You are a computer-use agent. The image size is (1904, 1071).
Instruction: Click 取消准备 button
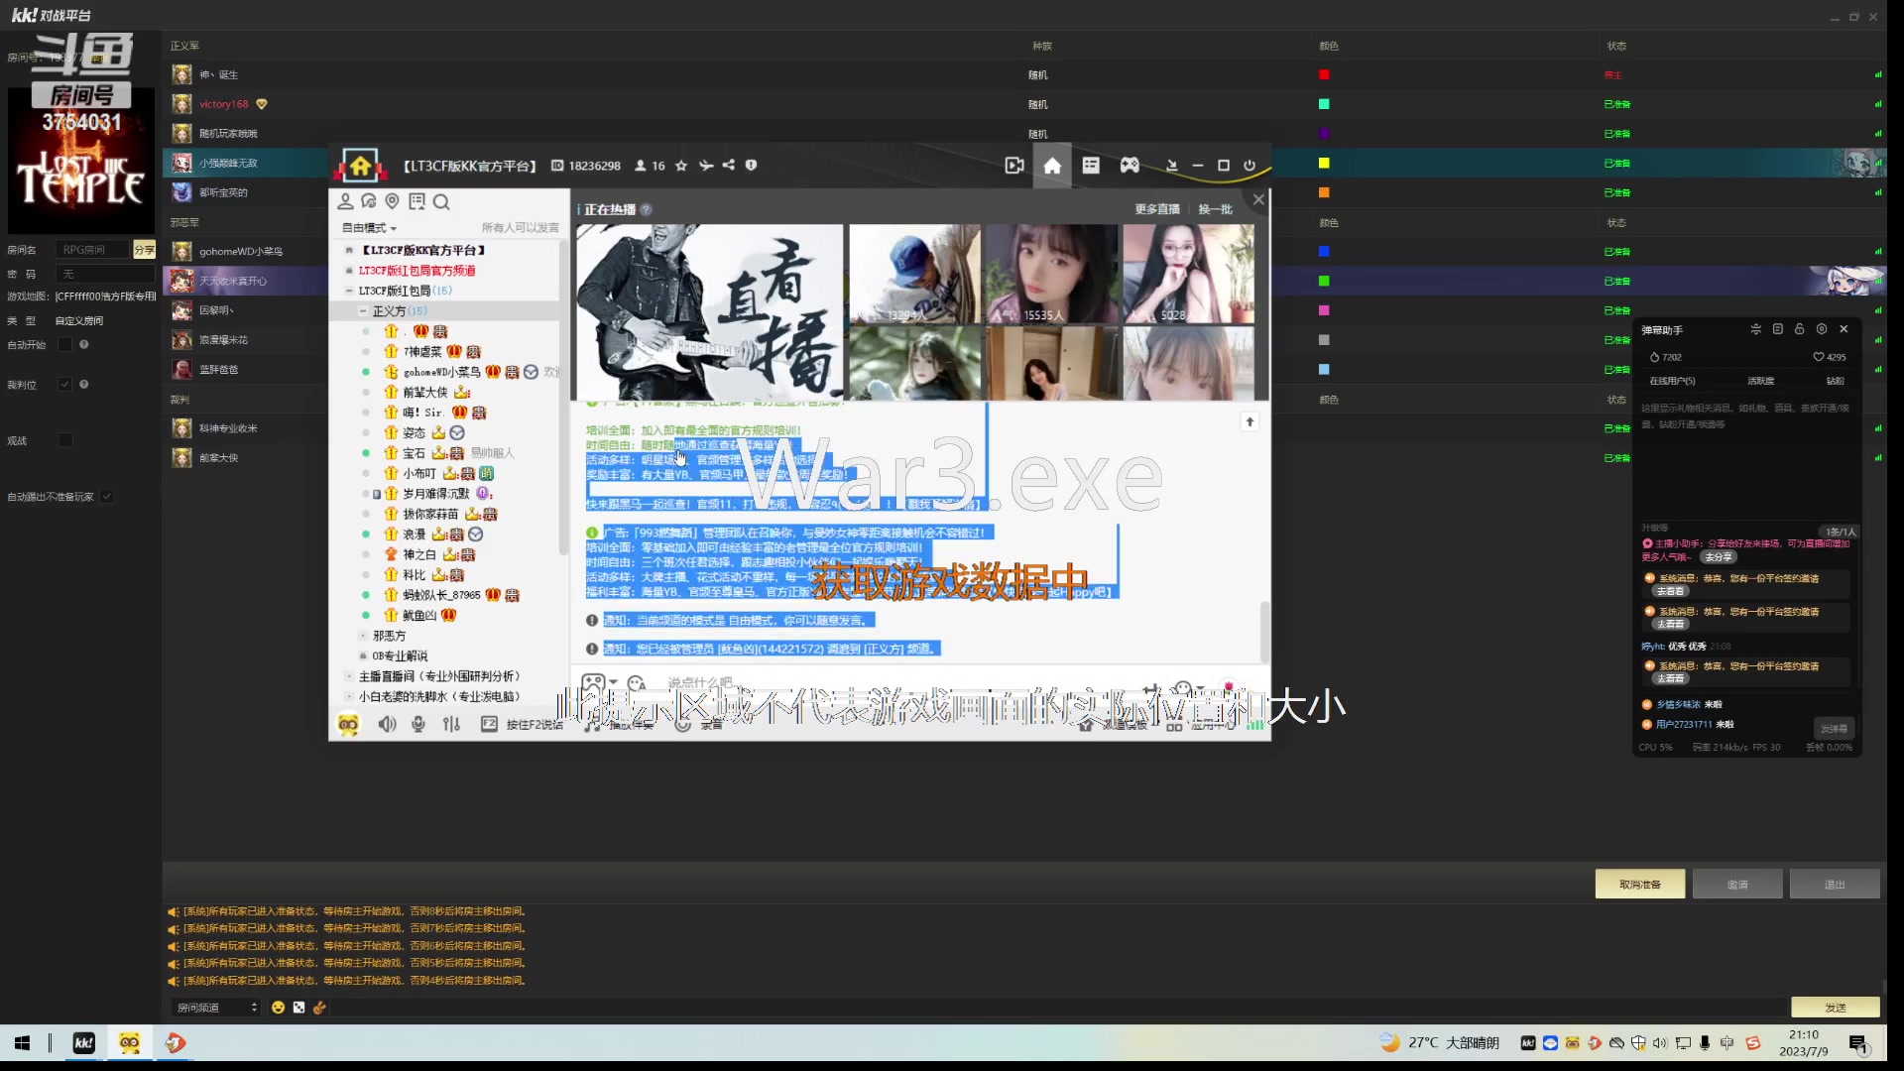1639,885
